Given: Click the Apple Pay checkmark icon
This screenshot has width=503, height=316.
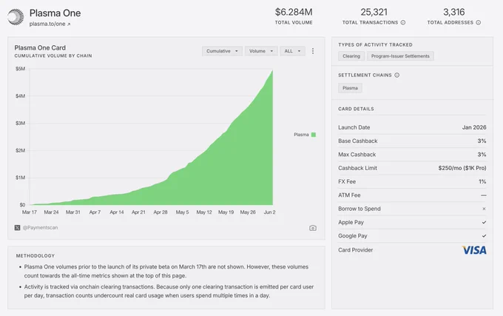Looking at the screenshot, I should (484, 222).
